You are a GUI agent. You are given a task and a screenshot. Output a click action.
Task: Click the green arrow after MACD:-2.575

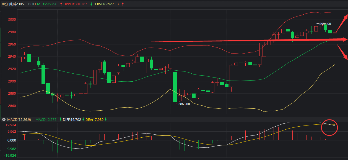coord(61,119)
